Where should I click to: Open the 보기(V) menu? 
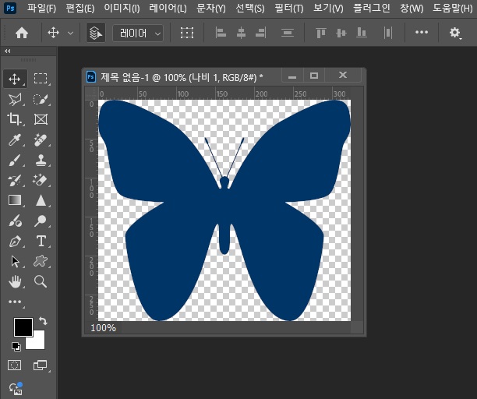[x=328, y=9]
